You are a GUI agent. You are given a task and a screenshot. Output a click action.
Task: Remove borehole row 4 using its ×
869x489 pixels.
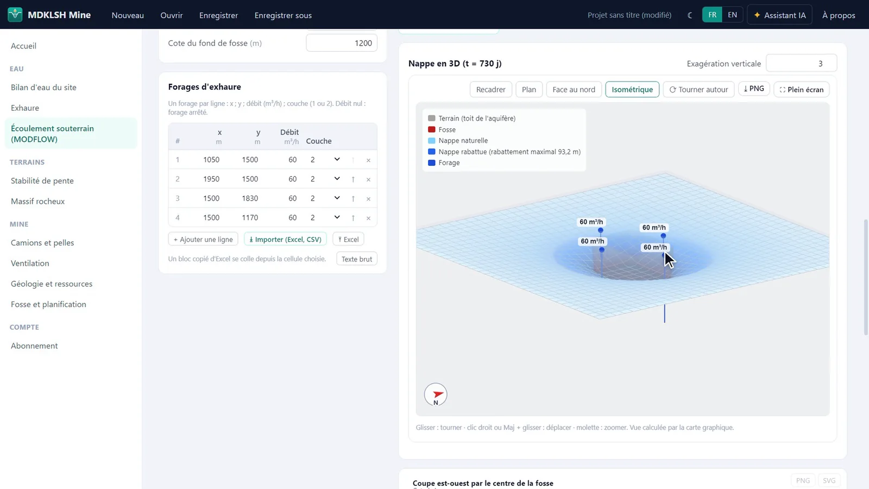click(368, 218)
